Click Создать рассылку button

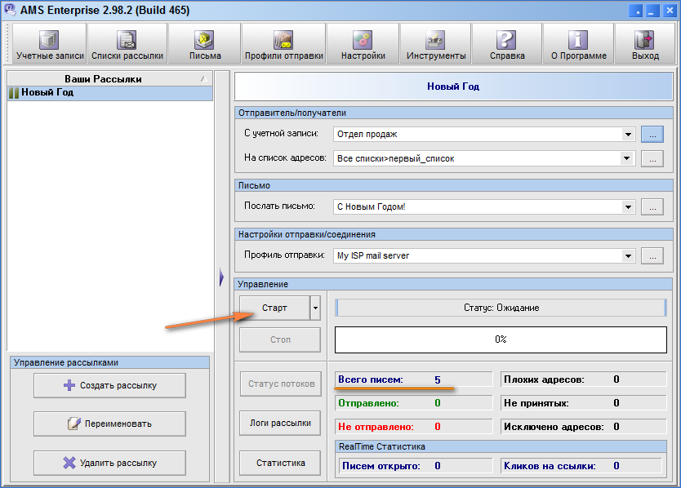[110, 385]
